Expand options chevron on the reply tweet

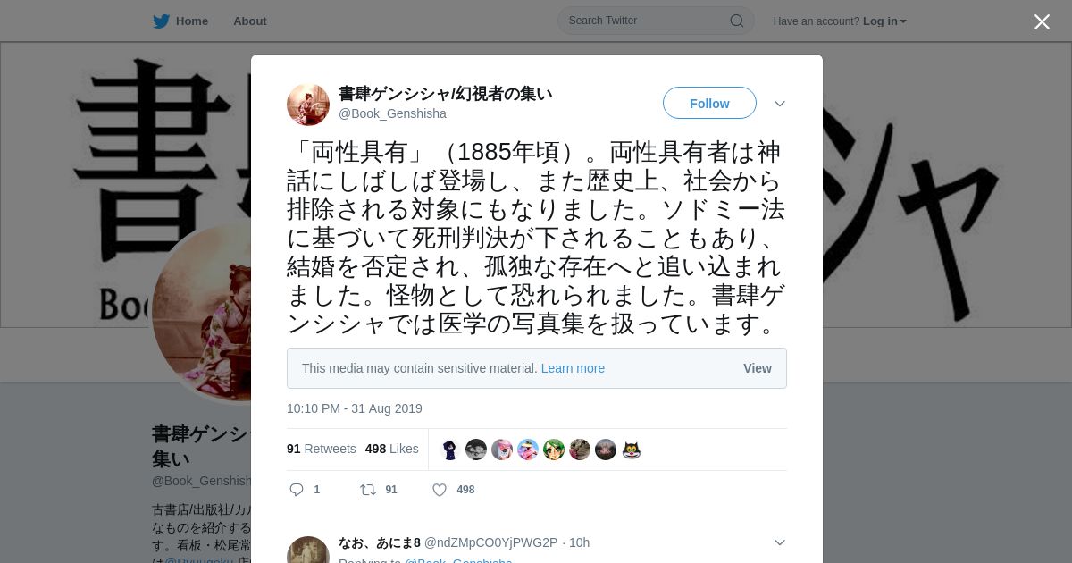point(780,542)
